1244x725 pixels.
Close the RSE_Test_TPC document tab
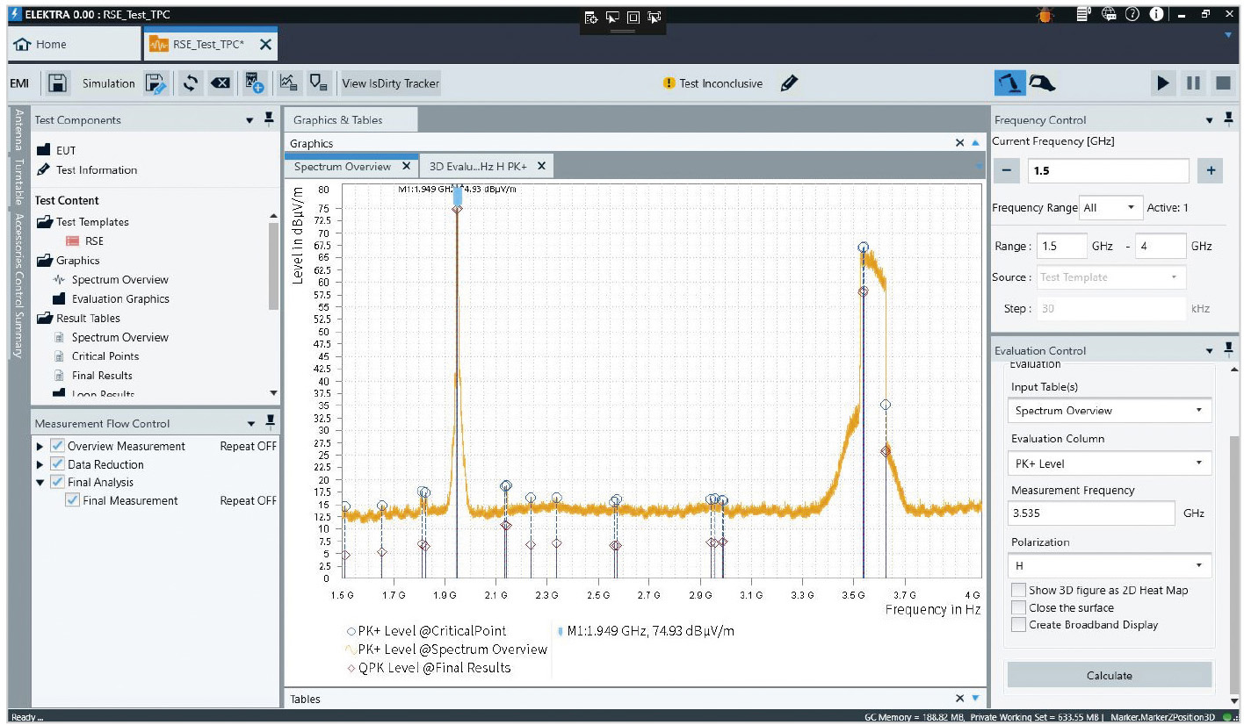[x=265, y=44]
